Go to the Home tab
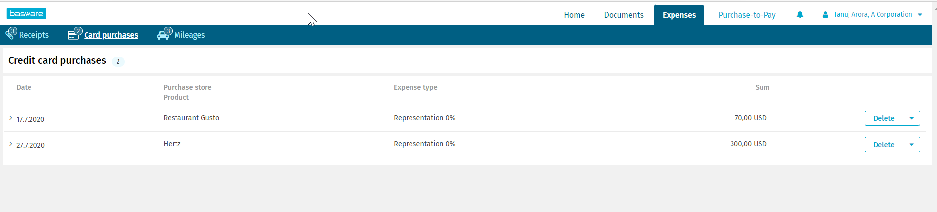This screenshot has width=937, height=212. click(x=574, y=15)
